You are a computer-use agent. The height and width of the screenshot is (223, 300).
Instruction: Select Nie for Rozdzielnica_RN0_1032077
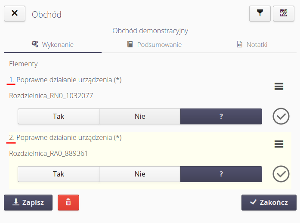tap(139, 116)
